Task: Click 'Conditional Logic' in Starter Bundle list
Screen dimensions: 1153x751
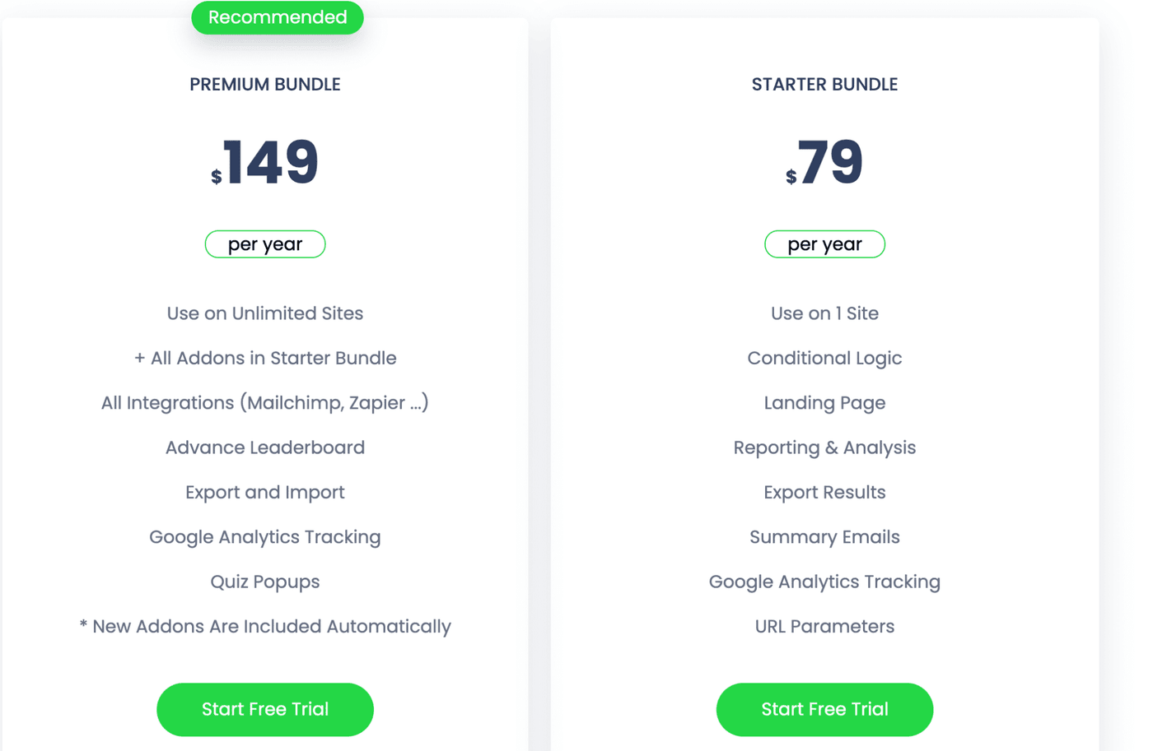Action: coord(824,358)
